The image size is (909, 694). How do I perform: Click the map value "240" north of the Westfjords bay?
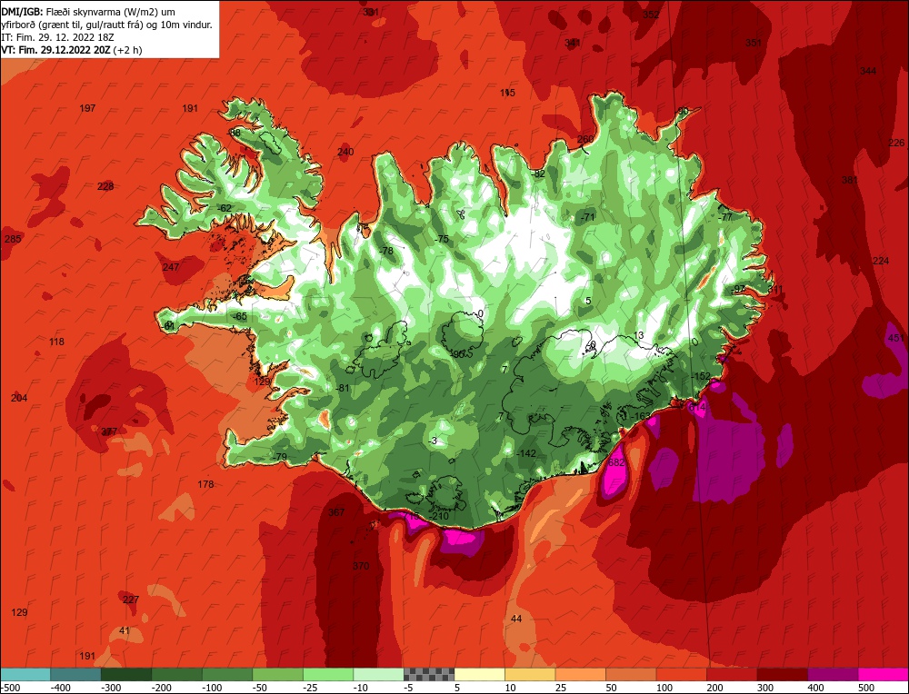345,152
